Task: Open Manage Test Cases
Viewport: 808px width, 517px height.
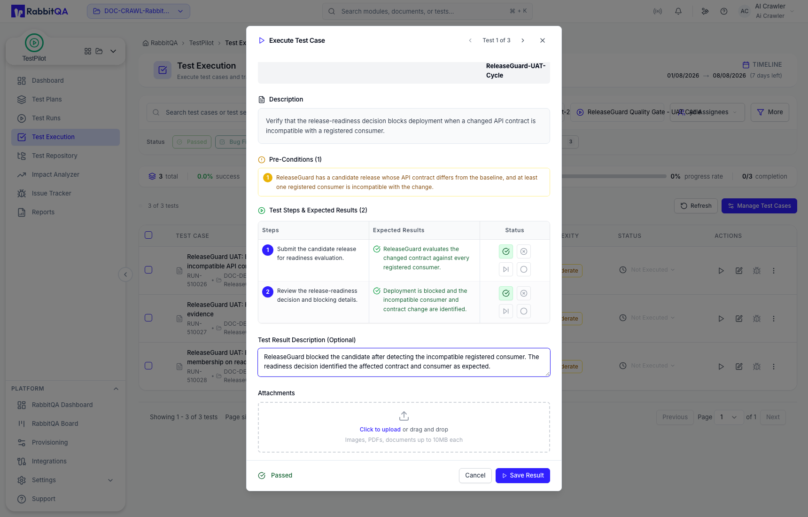Action: pos(759,206)
